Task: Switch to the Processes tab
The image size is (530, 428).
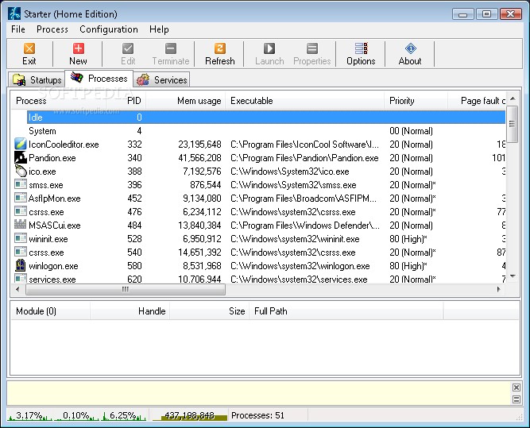Action: pos(99,79)
